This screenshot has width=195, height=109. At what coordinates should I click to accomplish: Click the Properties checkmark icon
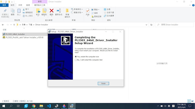(88, 11)
